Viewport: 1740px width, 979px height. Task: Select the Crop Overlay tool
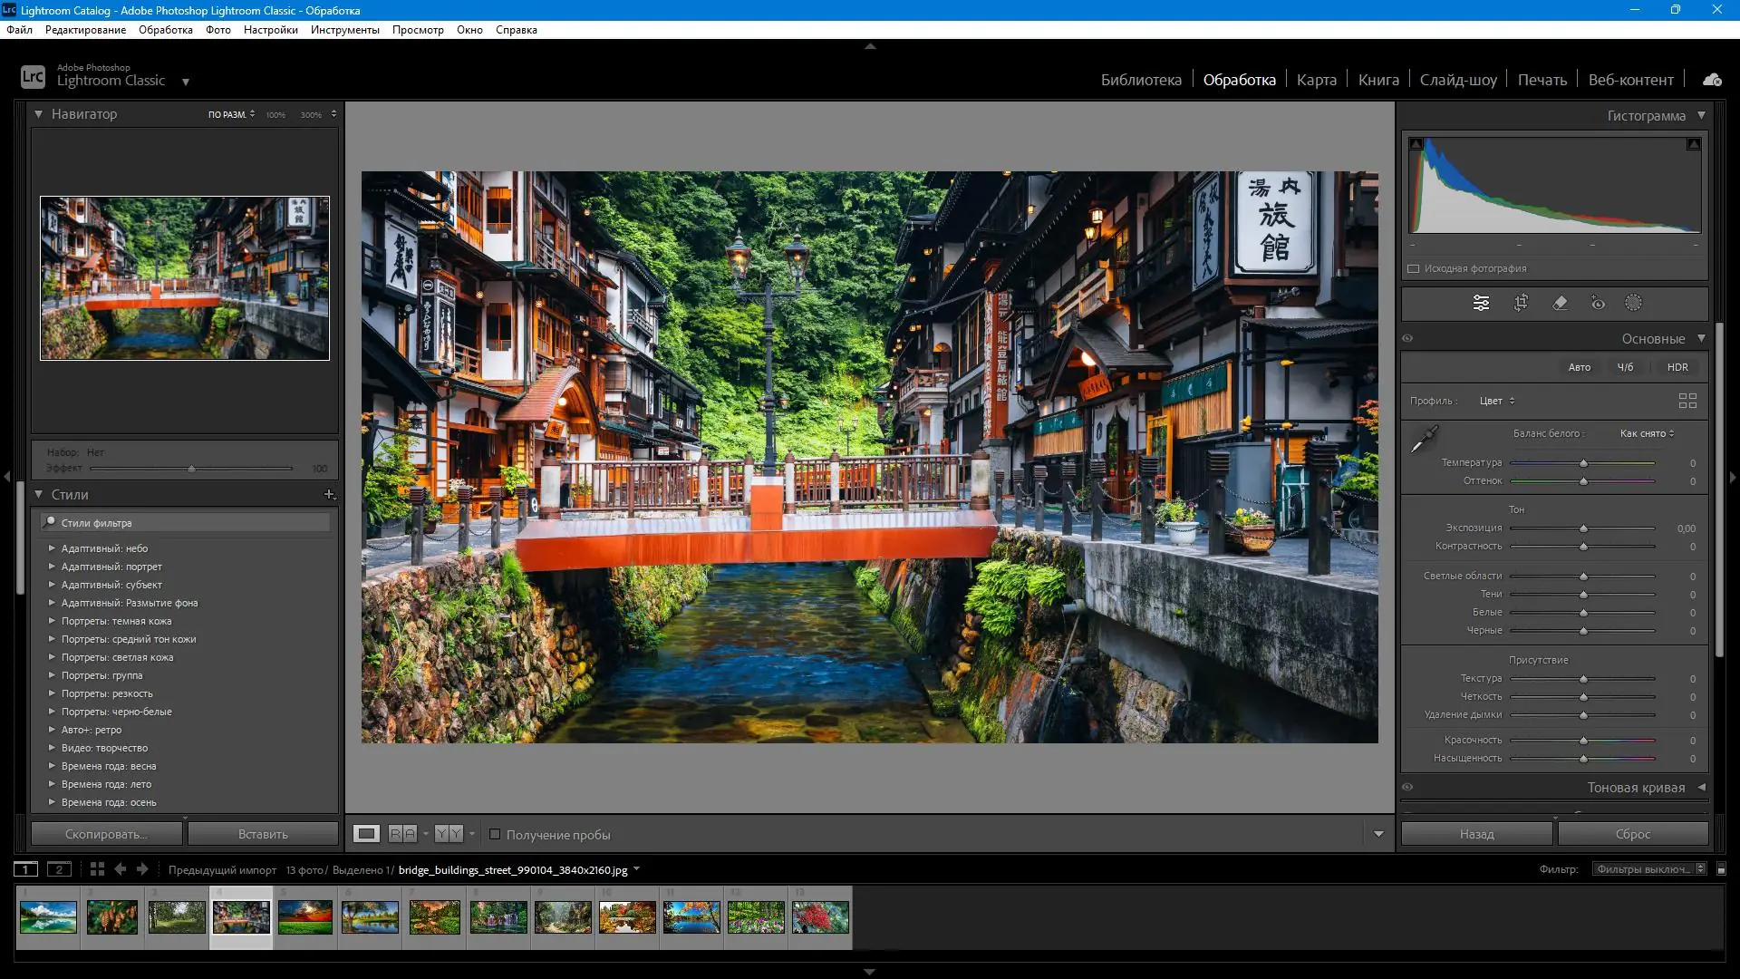[1520, 303]
